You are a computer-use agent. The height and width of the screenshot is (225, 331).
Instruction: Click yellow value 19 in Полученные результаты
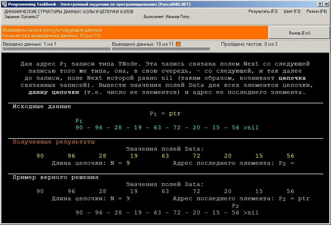[x=134, y=156]
